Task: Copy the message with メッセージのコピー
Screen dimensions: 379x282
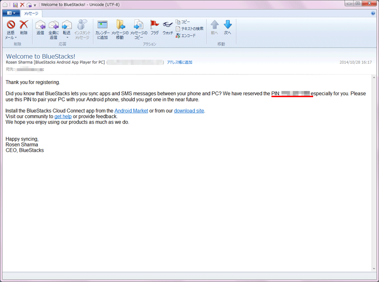Action: 139,29
